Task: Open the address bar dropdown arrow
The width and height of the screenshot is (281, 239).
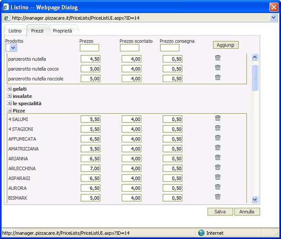Action: click(274, 18)
